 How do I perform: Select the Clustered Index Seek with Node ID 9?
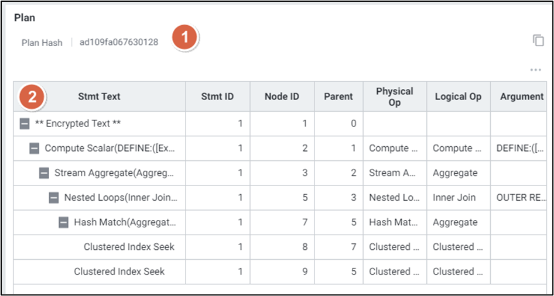pos(119,271)
